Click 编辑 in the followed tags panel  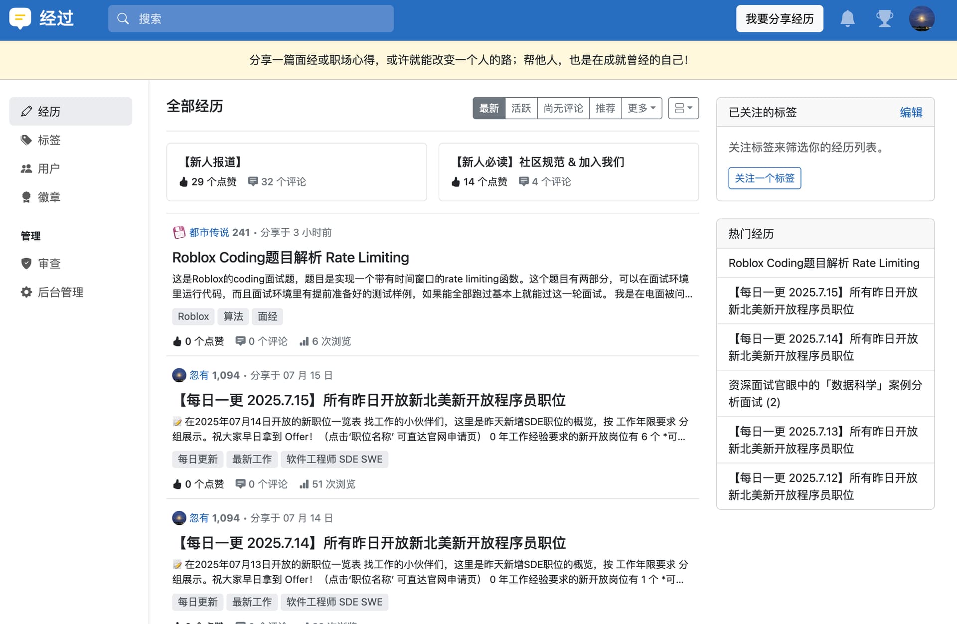pos(911,113)
